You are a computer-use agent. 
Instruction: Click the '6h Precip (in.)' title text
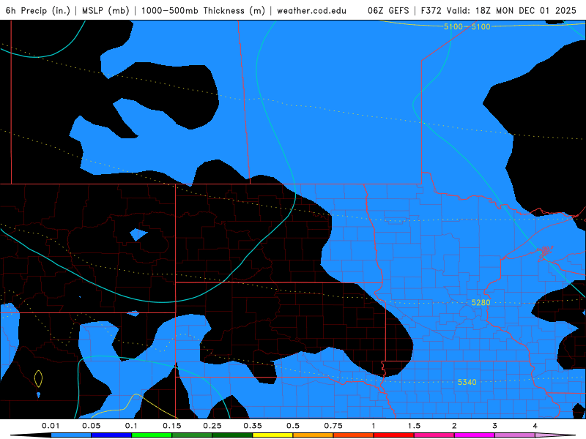coord(38,10)
